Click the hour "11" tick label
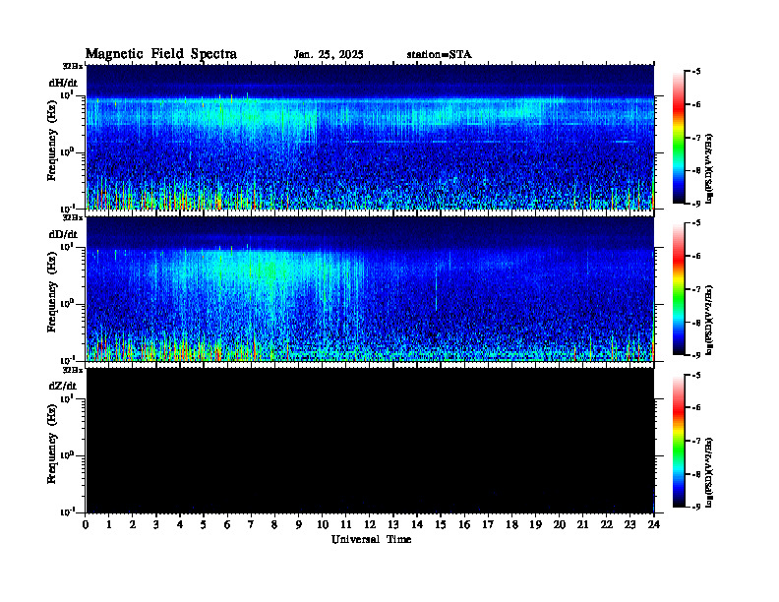This screenshot has height=602, width=779. coord(346,525)
